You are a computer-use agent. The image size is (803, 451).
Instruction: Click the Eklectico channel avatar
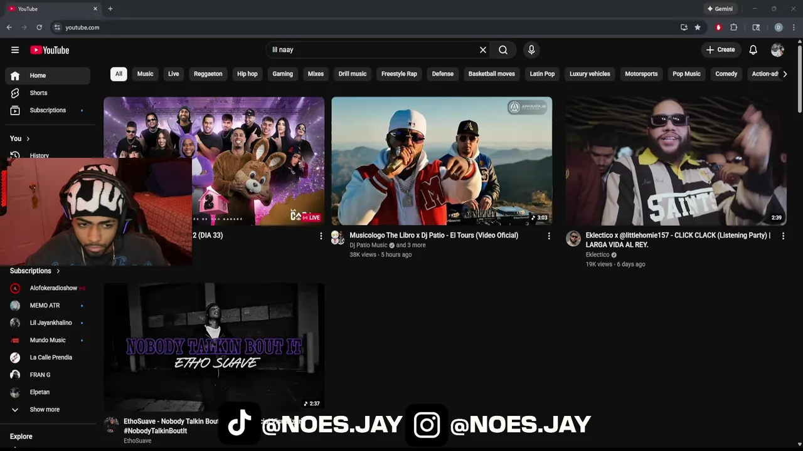(x=573, y=238)
